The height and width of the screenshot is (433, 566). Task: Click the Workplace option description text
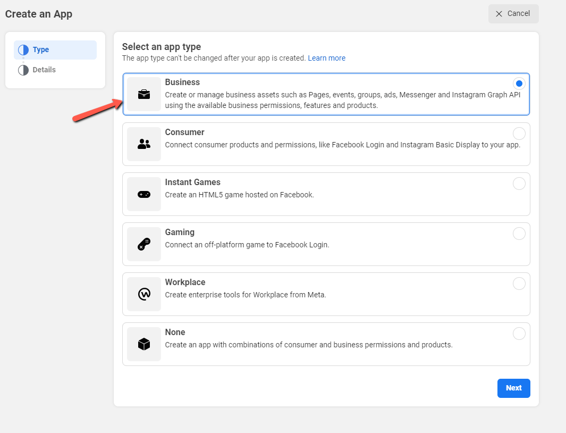click(x=245, y=295)
